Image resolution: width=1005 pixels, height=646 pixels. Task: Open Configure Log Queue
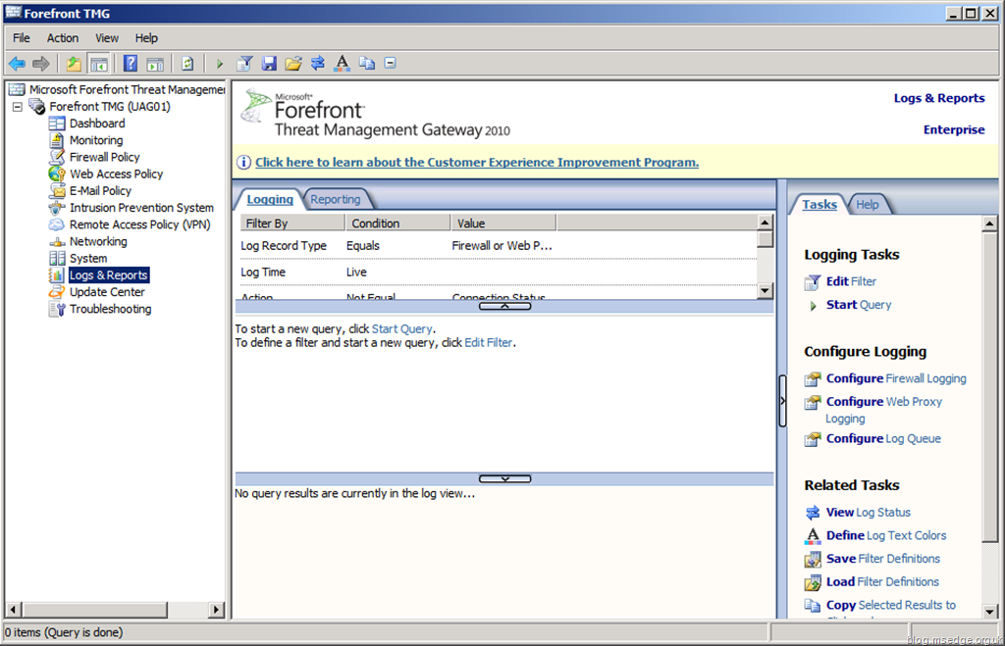(x=883, y=438)
